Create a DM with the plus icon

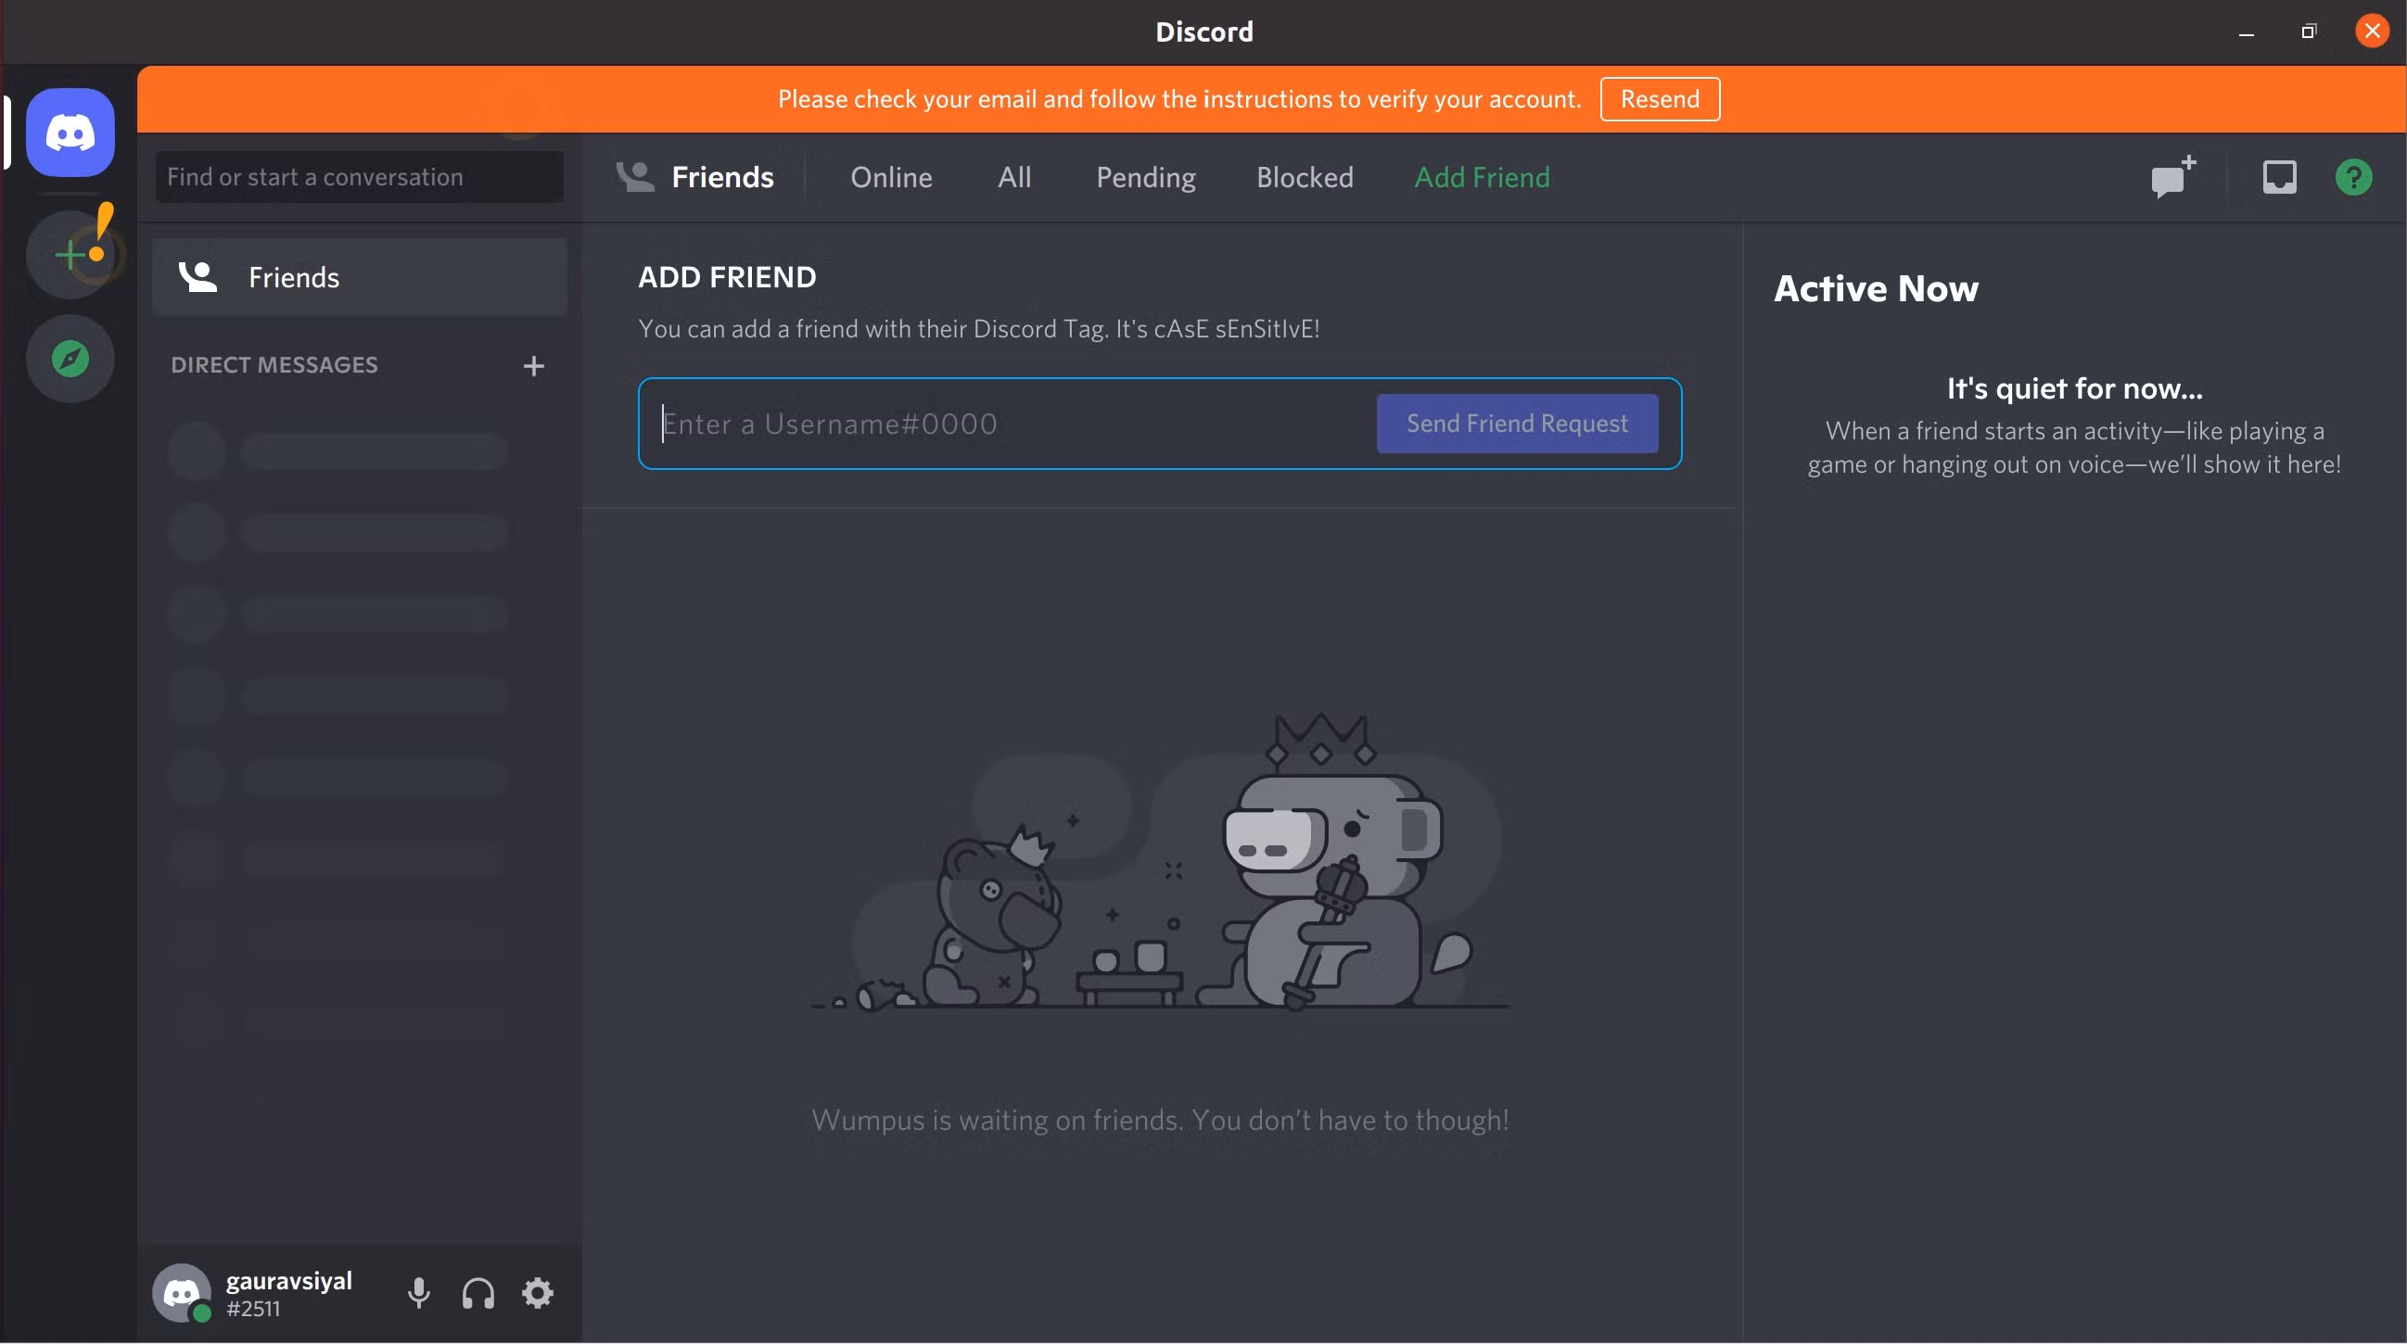tap(533, 366)
